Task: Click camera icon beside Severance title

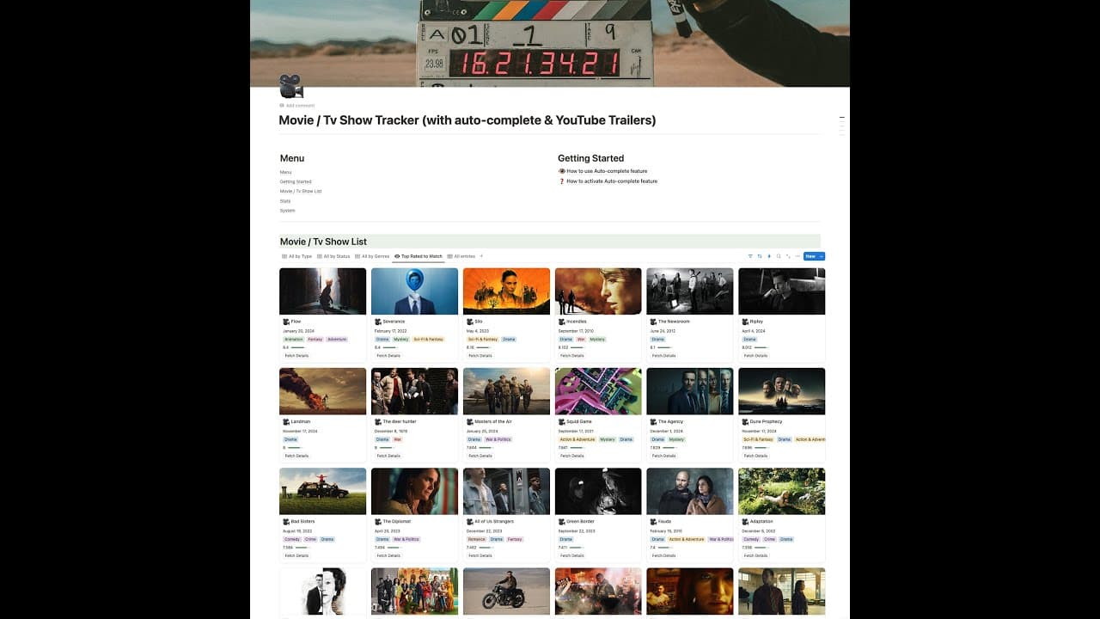Action: [378, 322]
